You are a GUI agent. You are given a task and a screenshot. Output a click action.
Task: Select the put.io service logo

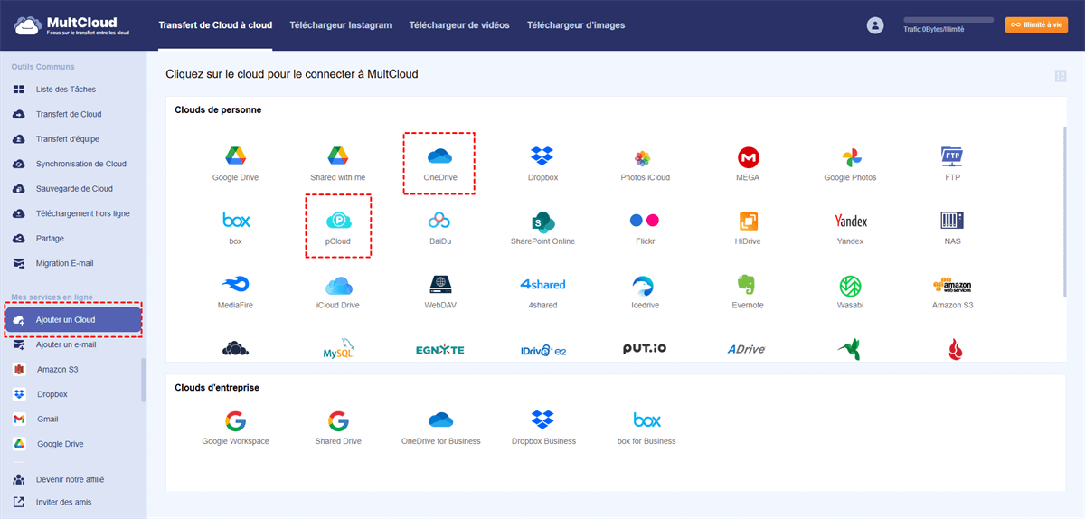pyautogui.click(x=645, y=349)
